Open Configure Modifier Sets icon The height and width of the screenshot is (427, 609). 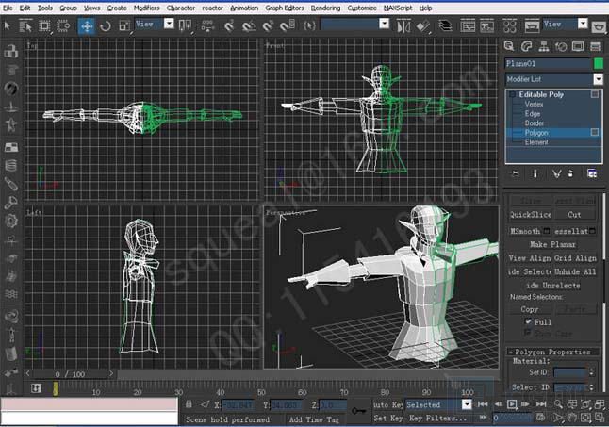click(592, 173)
